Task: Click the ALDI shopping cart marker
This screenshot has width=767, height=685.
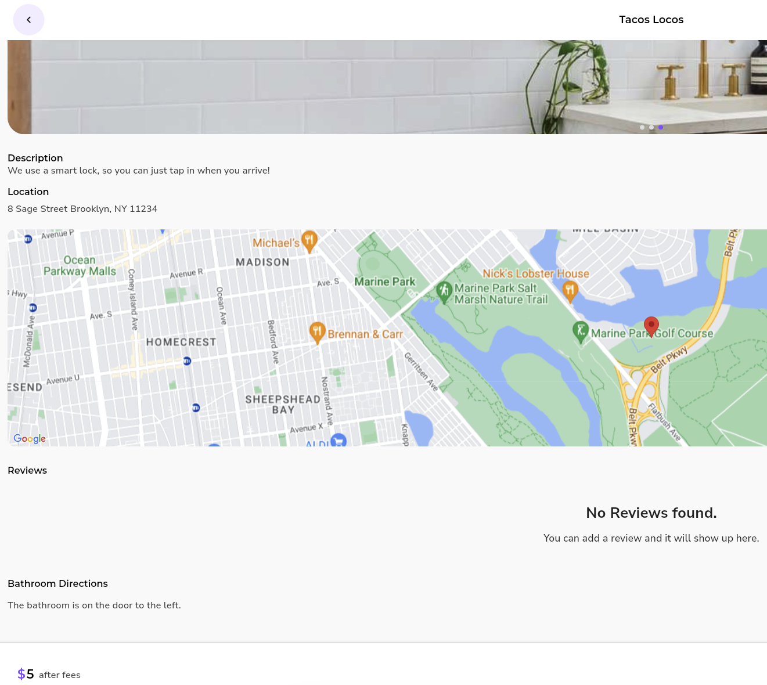Action: tap(339, 441)
